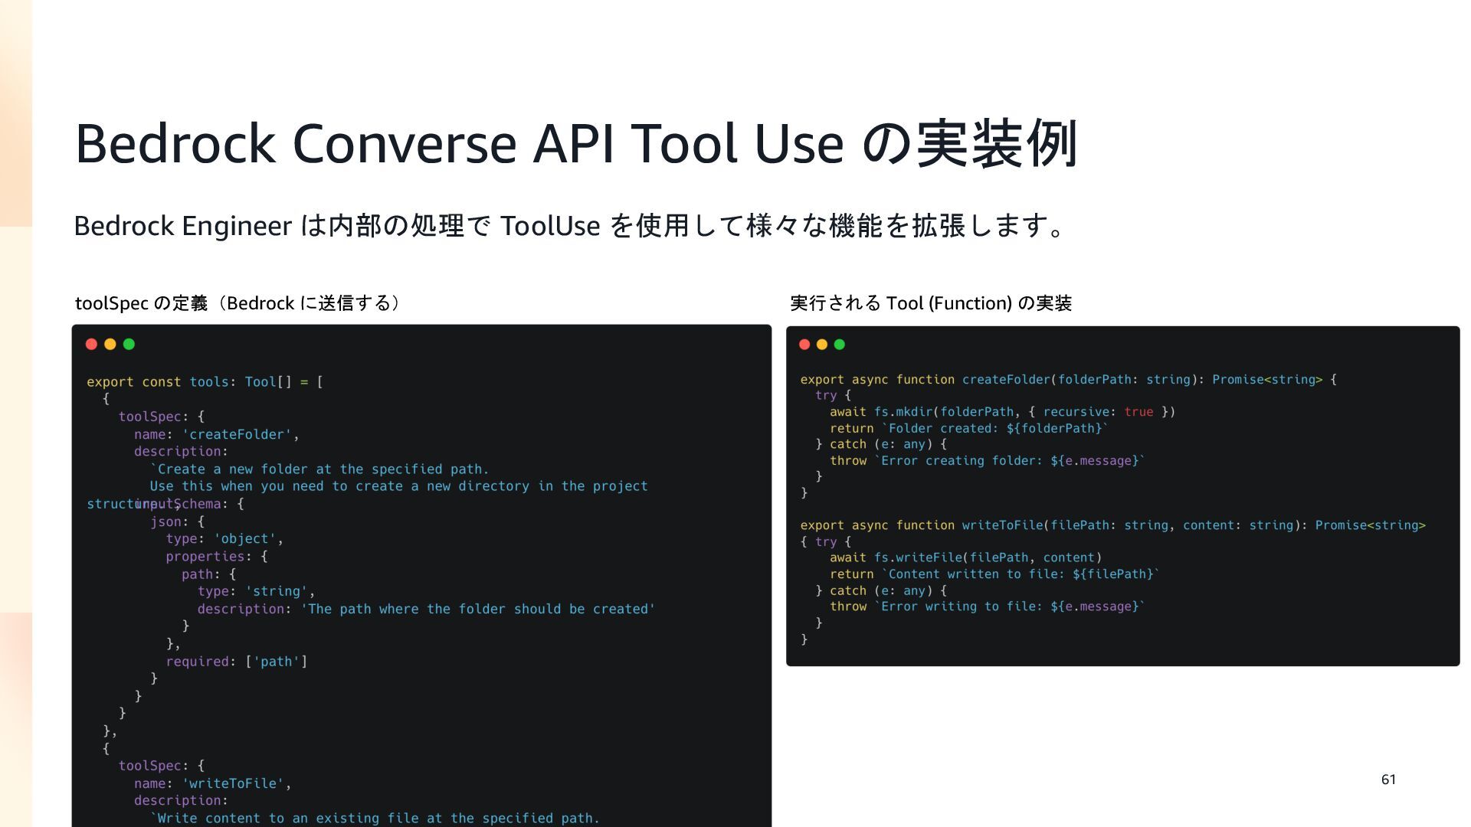Click 'writeToFile' name string in left code
Viewport: 1471px width, 827px height.
coord(233,783)
